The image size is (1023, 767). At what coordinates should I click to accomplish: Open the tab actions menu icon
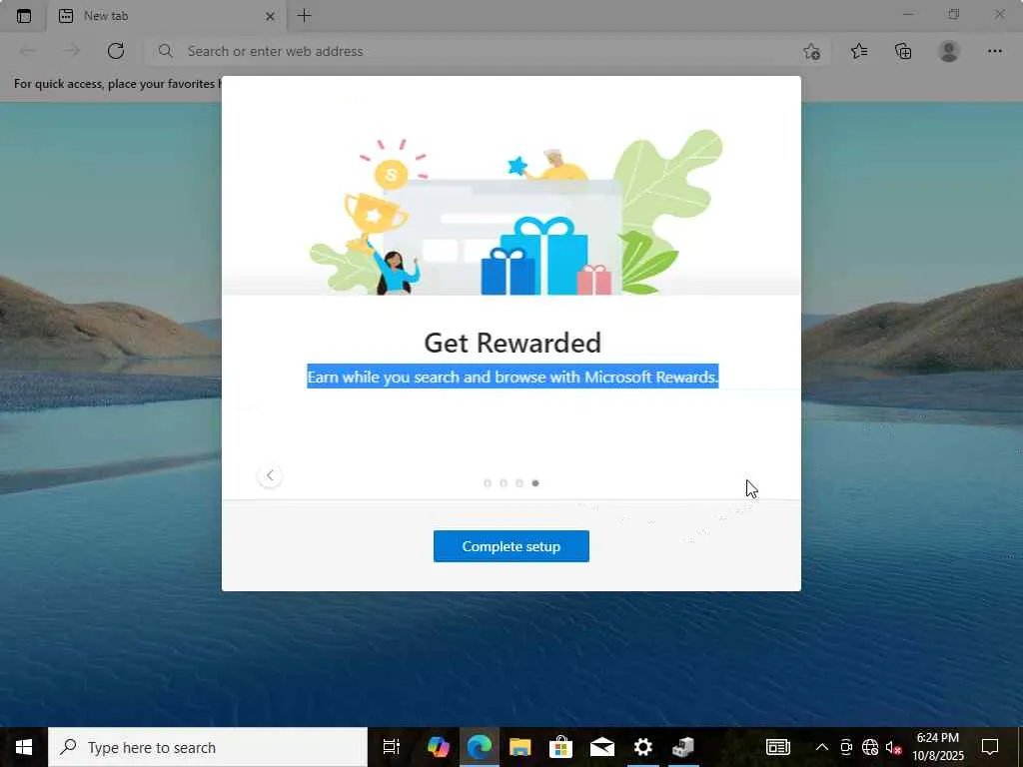24,16
